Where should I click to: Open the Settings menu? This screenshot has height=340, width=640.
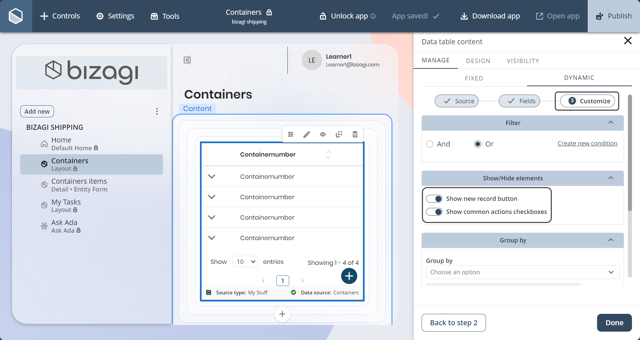[x=115, y=16]
